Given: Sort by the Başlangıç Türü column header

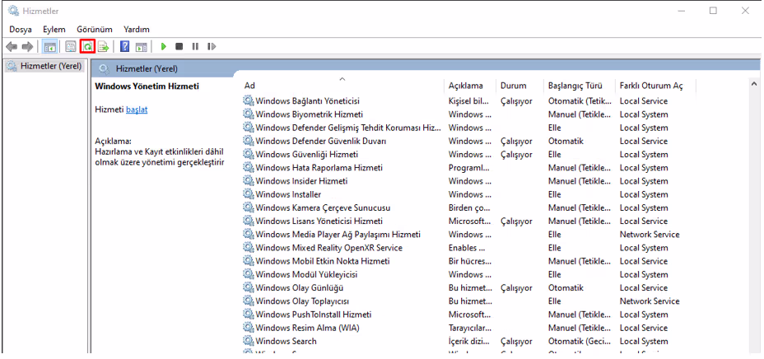Looking at the screenshot, I should click(580, 86).
